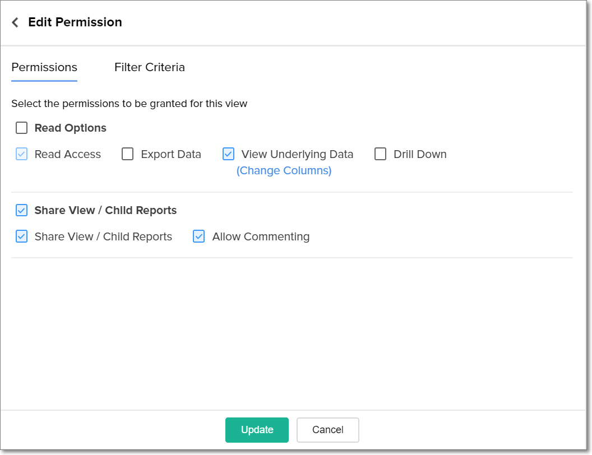Switch to the Filter Criteria tab
592x455 pixels.
coord(149,67)
